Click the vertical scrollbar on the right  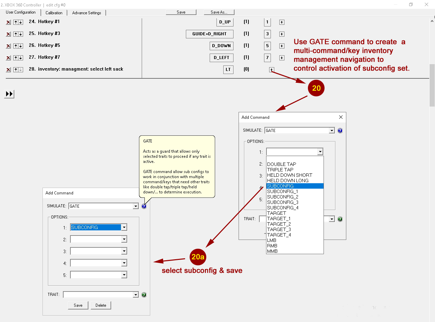(432, 85)
